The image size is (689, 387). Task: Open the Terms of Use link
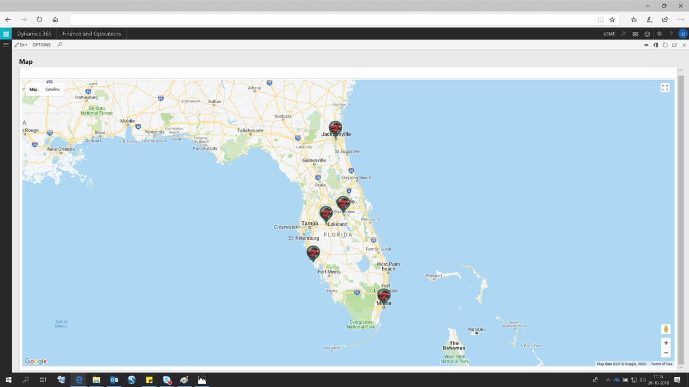point(662,364)
